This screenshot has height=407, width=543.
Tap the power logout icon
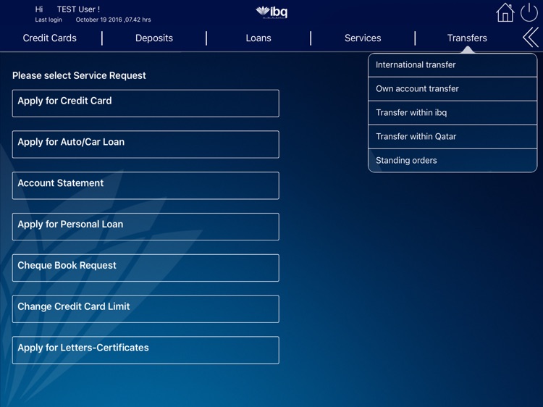point(529,12)
